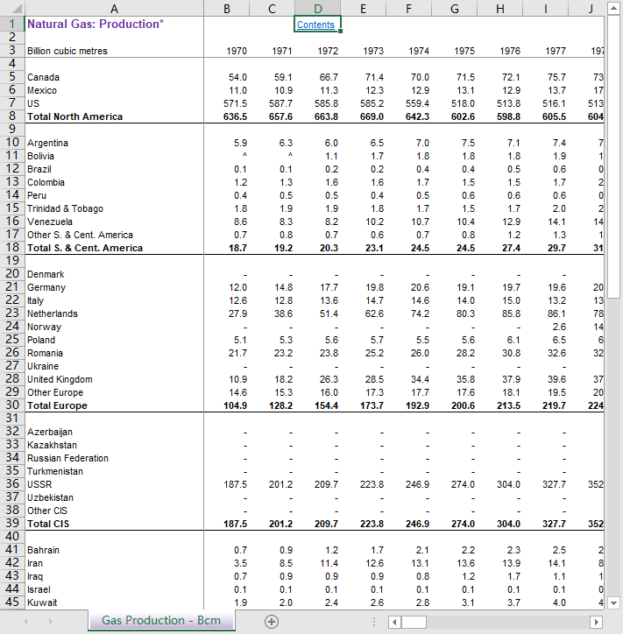Select Canada 1972 value 66.7
The image size is (623, 634).
329,77
